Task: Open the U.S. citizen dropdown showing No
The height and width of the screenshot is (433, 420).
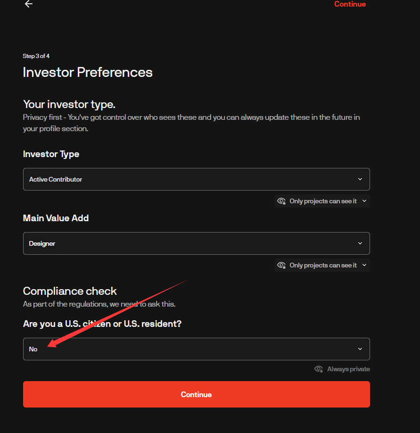Action: point(196,349)
